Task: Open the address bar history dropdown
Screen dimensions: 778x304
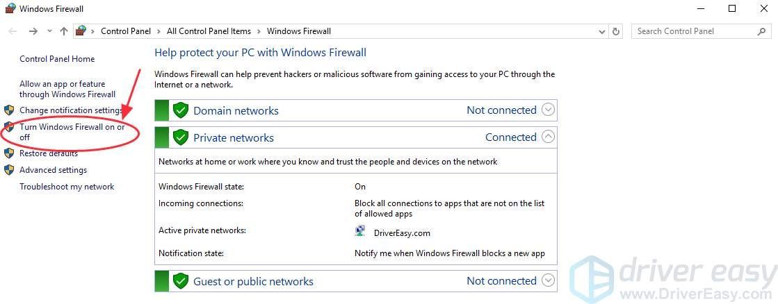Action: coord(602,31)
